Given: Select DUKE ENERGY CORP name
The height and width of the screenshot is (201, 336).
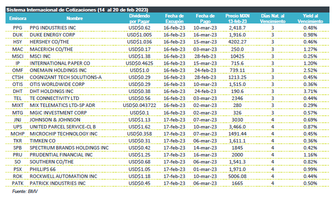Looking at the screenshot, I should 52,35.
